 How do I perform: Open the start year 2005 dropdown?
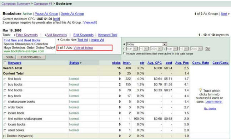156,49
